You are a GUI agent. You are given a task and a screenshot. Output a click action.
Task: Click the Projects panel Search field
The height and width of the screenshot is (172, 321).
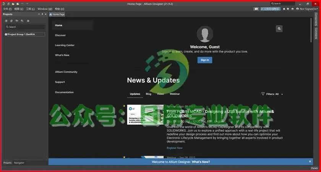pyautogui.click(x=25, y=27)
